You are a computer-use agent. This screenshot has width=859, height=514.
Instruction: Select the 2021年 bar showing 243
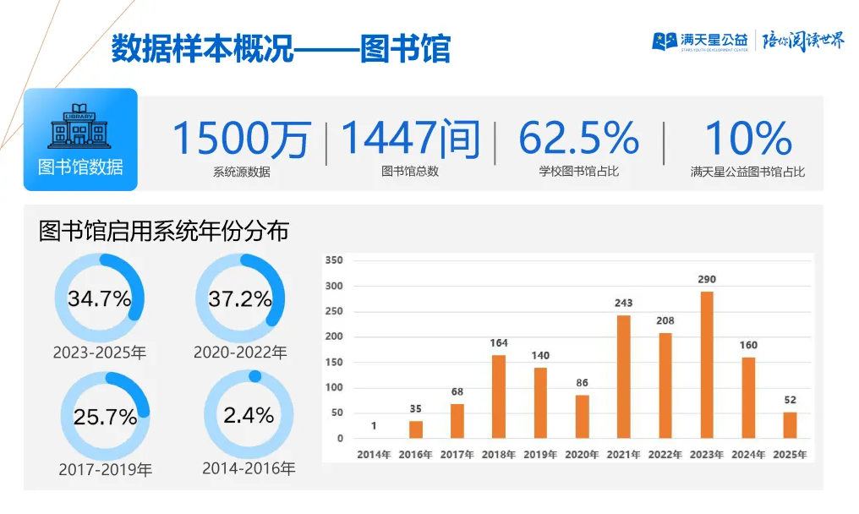624,376
